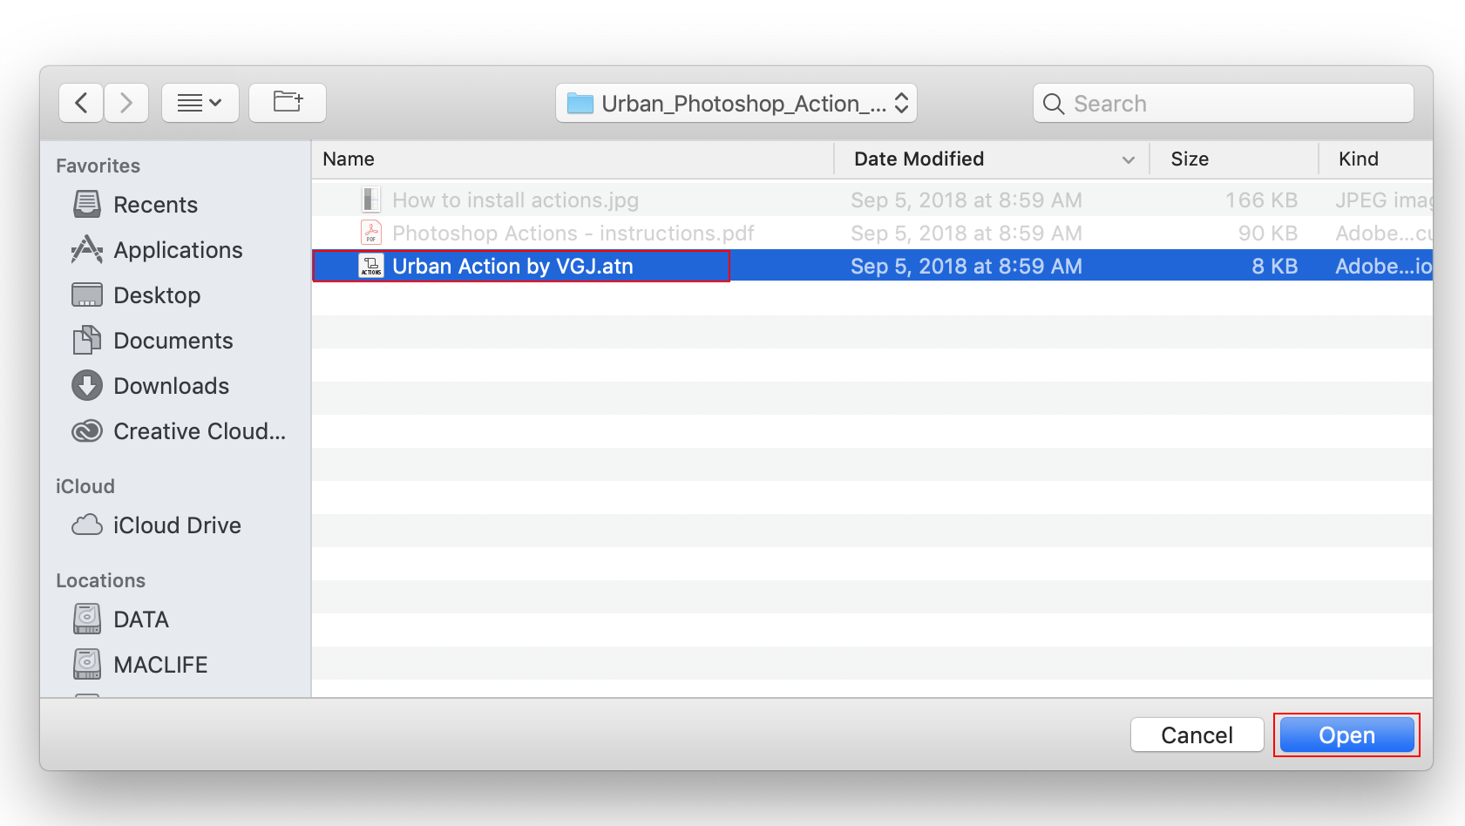This screenshot has width=1465, height=826.
Task: Select the DATA drive under Locations
Action: 140,619
